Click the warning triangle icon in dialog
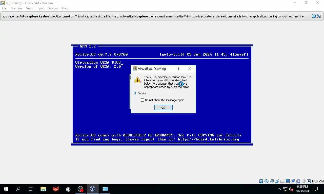 coord(137,80)
